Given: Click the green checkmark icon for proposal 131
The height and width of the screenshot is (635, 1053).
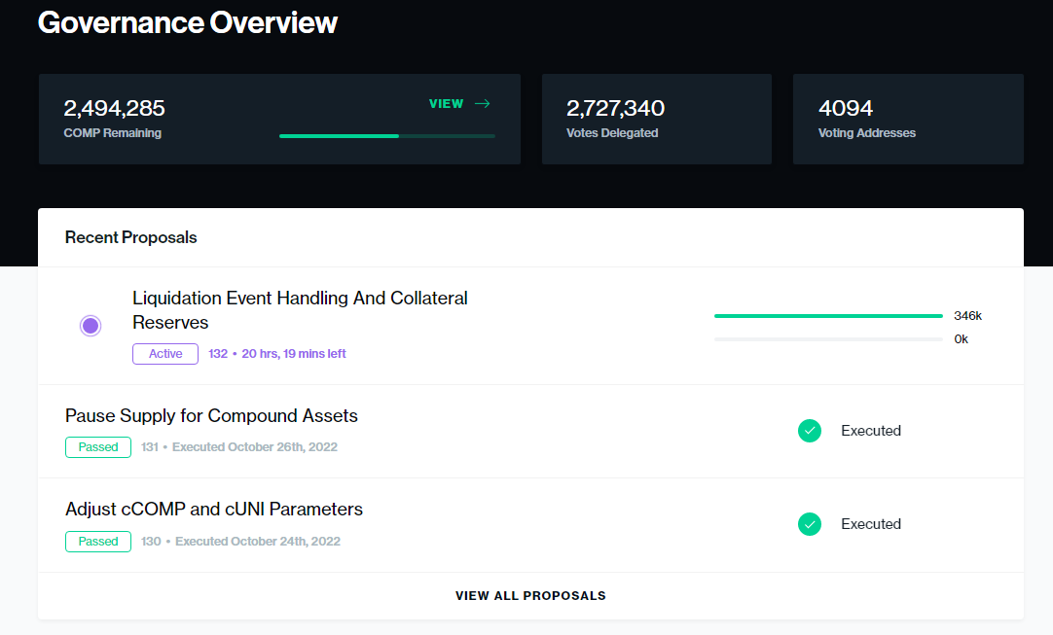Looking at the screenshot, I should coord(810,430).
